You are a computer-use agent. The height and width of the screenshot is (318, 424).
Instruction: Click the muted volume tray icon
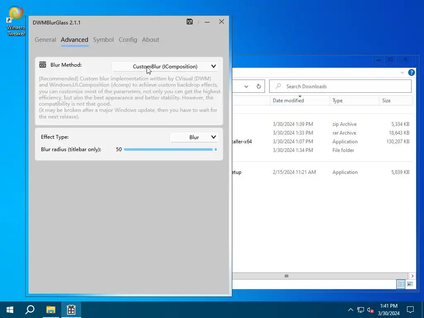coord(370,310)
